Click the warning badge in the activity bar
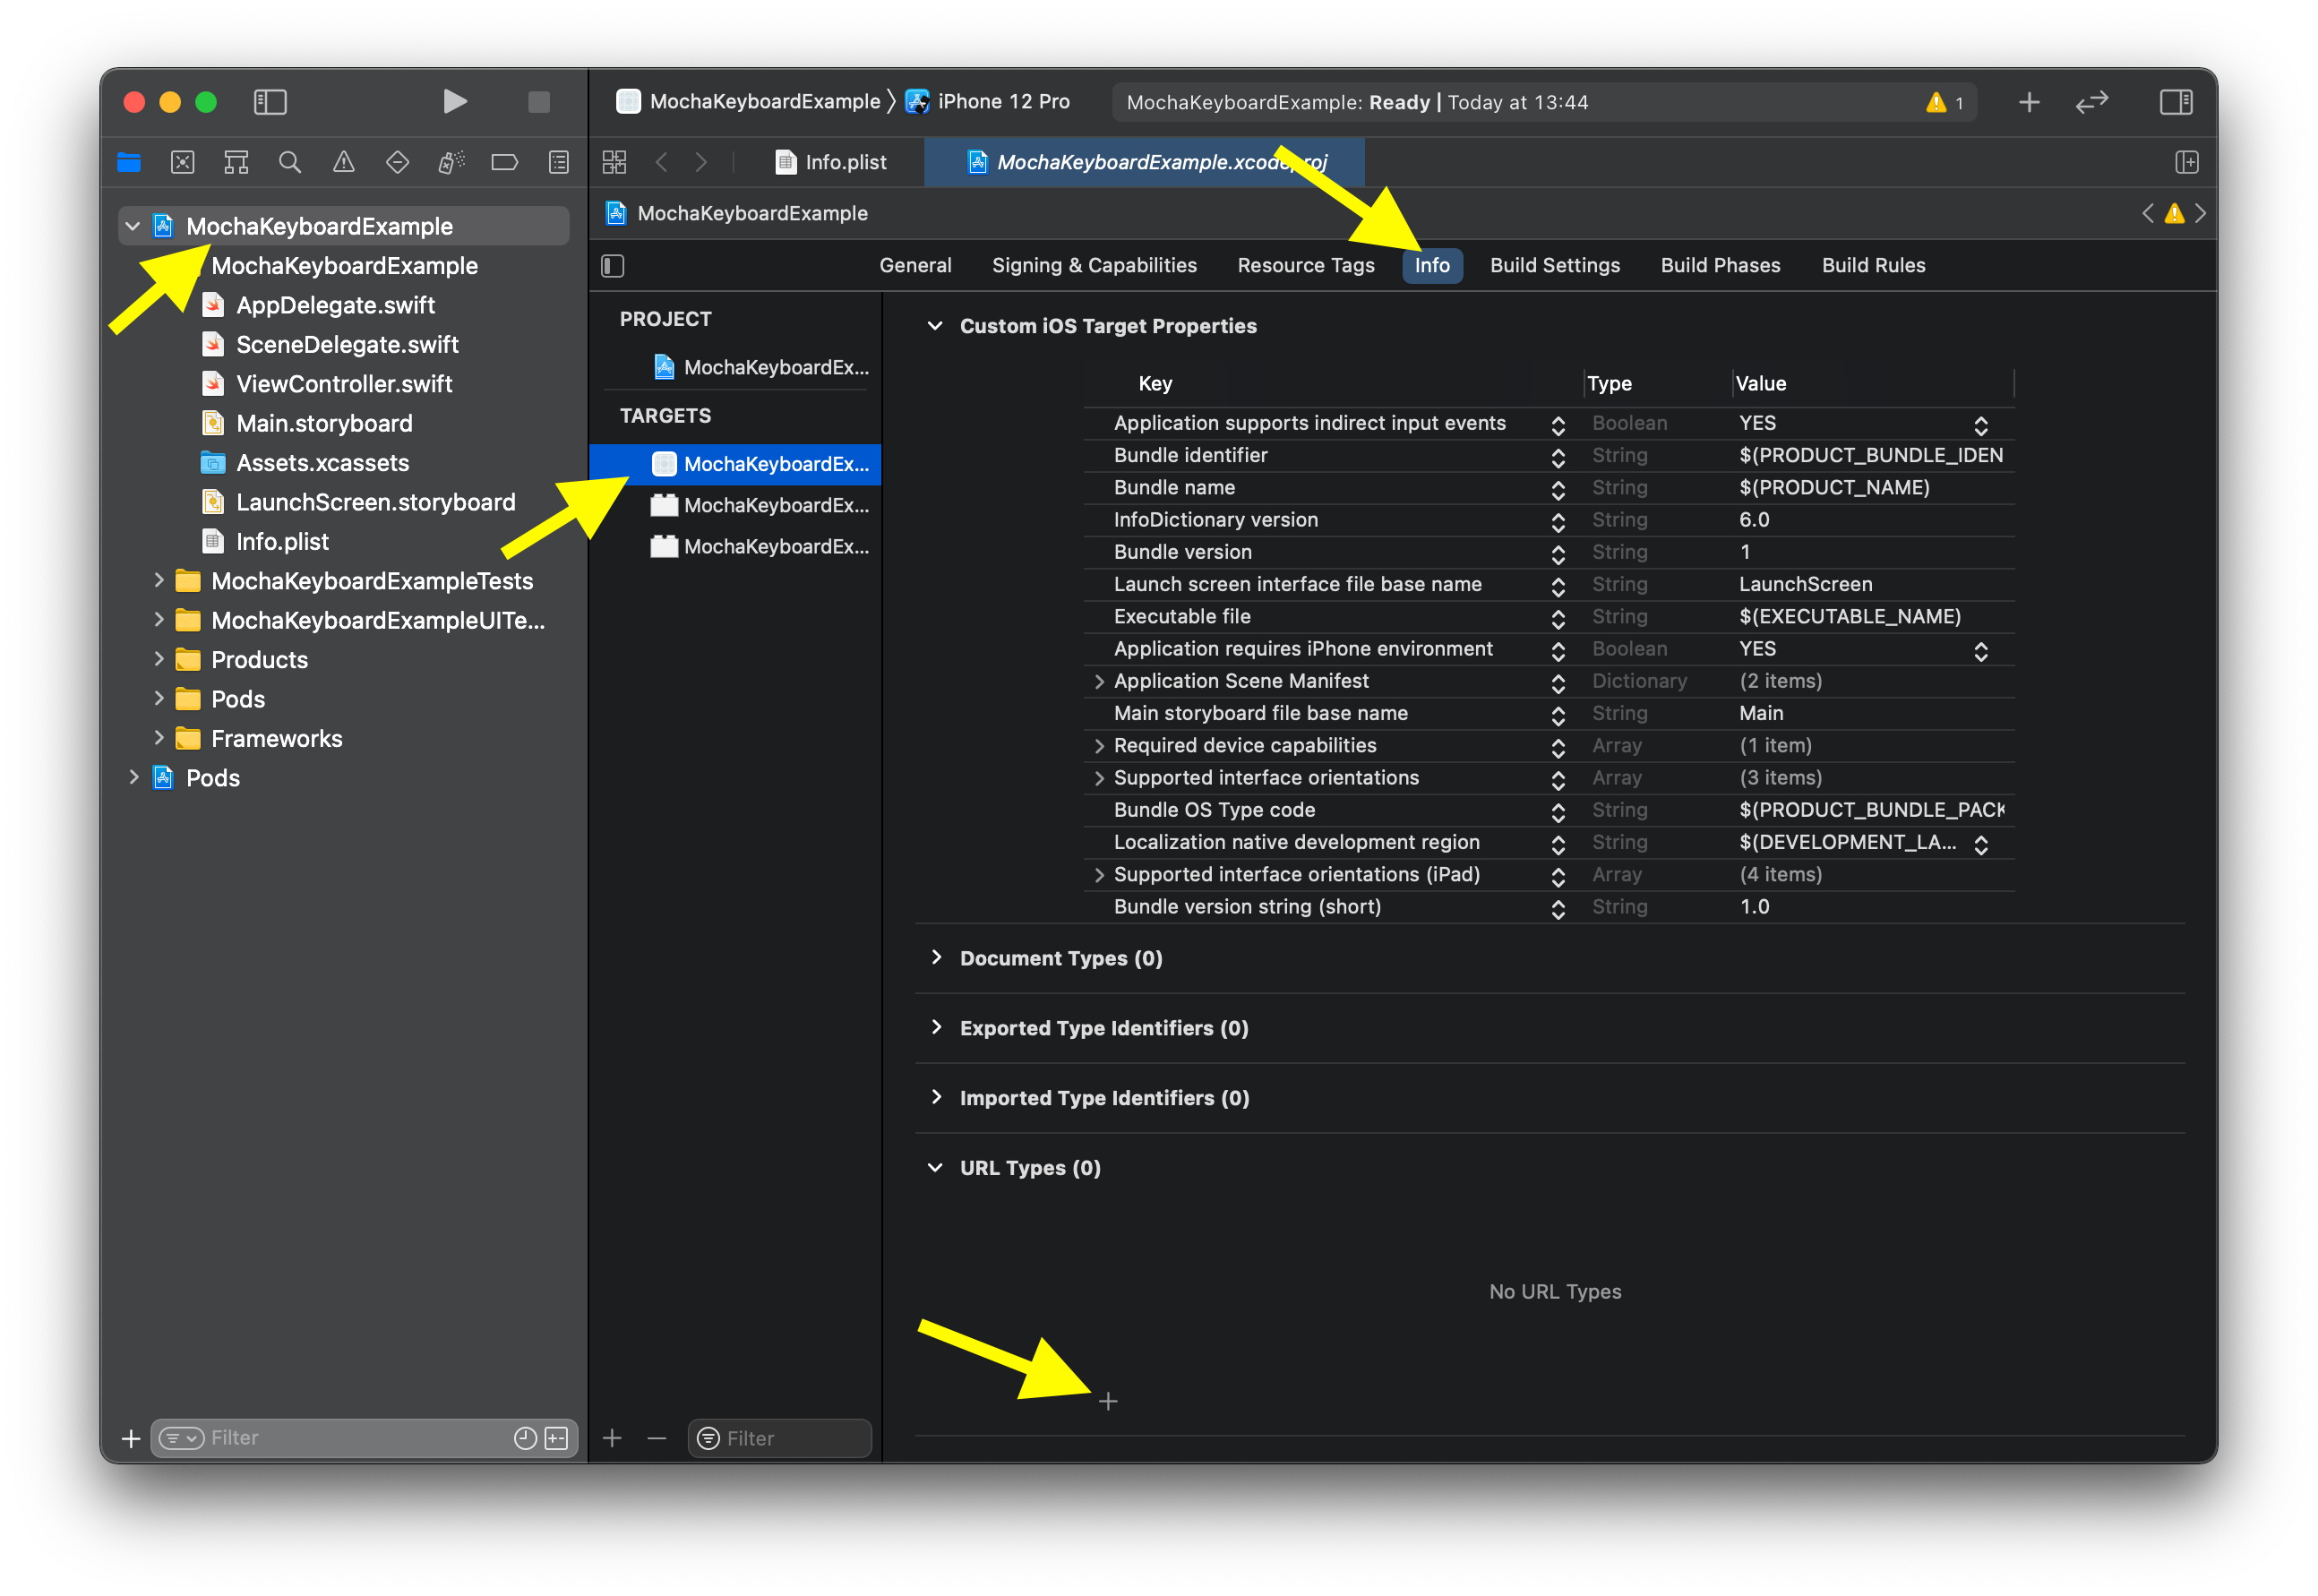The image size is (2318, 1596). coord(1945,102)
